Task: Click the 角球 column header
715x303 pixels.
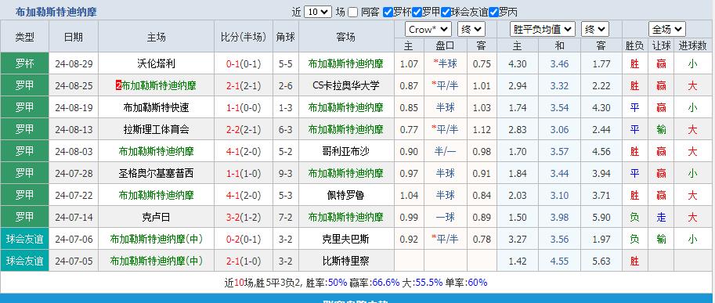Action: tap(286, 37)
